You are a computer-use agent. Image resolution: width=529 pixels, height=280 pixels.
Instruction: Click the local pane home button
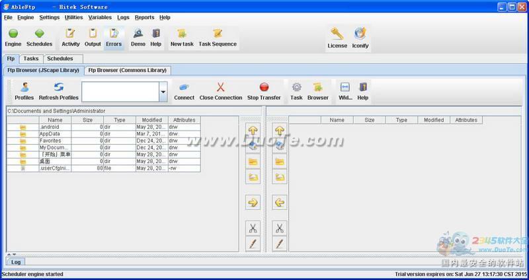[x=253, y=145]
